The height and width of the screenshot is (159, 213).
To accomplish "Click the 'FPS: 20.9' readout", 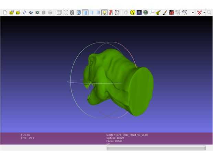I will pyautogui.click(x=28, y=138).
